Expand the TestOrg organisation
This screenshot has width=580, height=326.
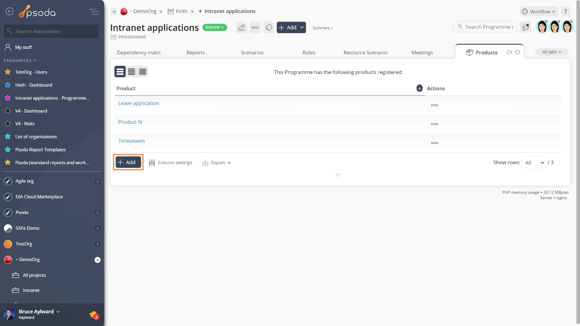[97, 244]
